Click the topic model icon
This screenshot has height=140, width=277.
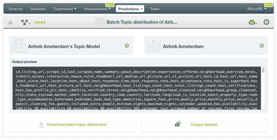pyautogui.click(x=18, y=46)
